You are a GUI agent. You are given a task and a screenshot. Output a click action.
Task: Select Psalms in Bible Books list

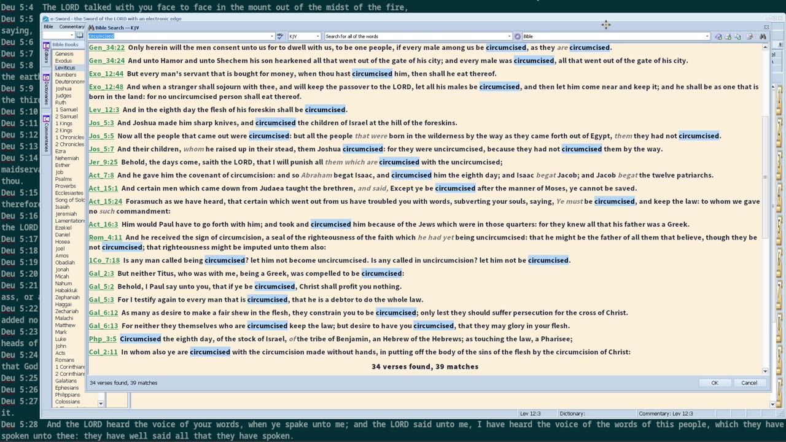tap(63, 179)
